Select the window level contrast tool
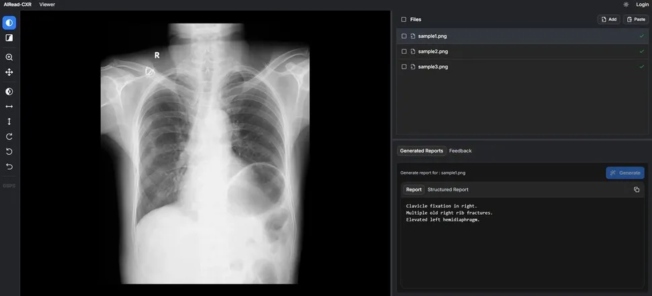Screen dimensions: 652x296 pos(9,23)
